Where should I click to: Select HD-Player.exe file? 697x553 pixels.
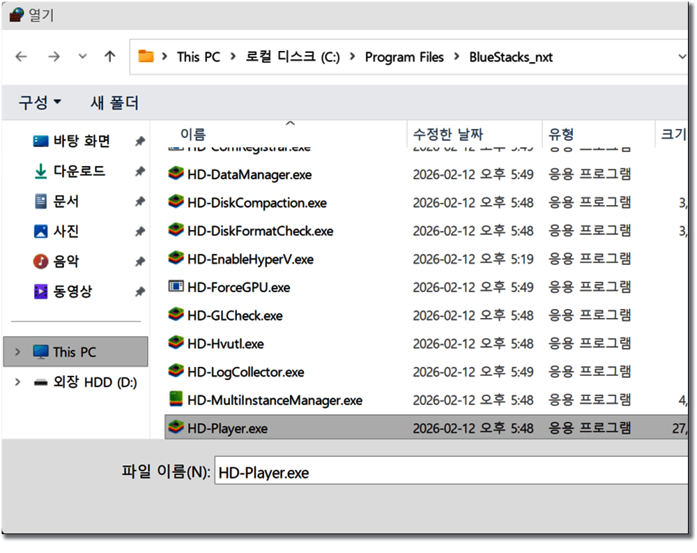click(x=427, y=427)
